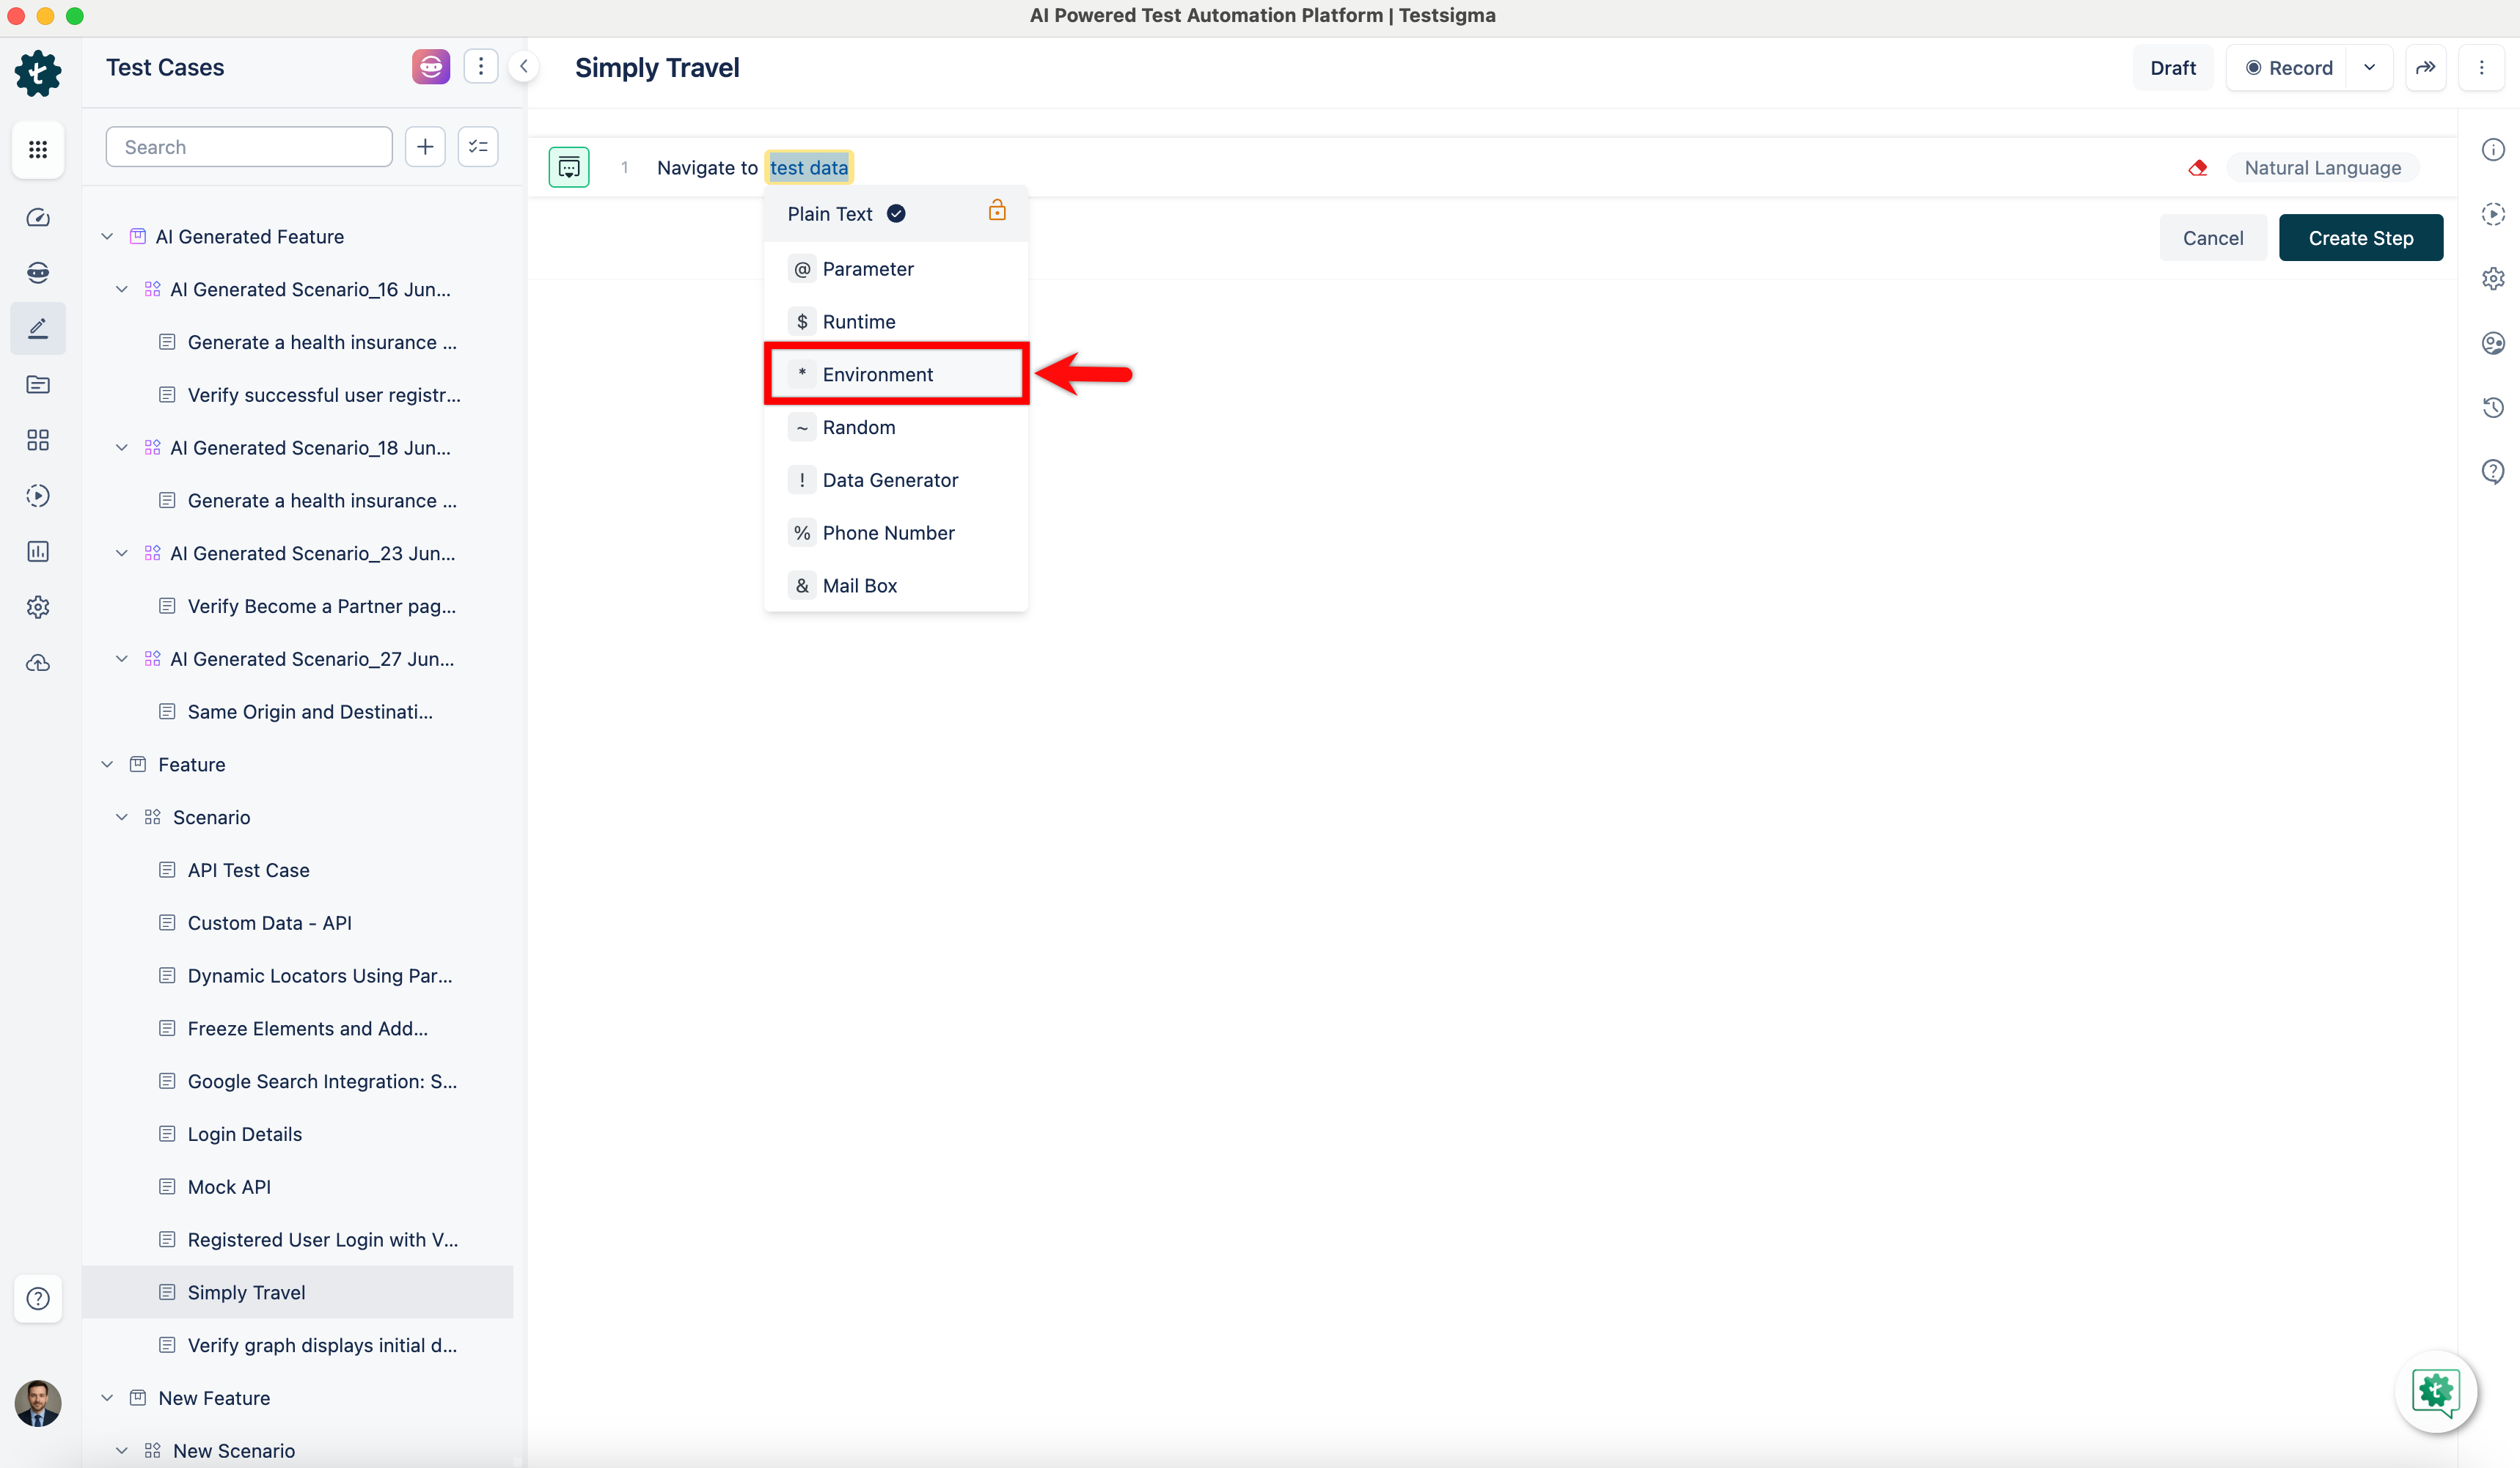
Task: Open the app grid launcher icon in sidebar
Action: pos(38,149)
